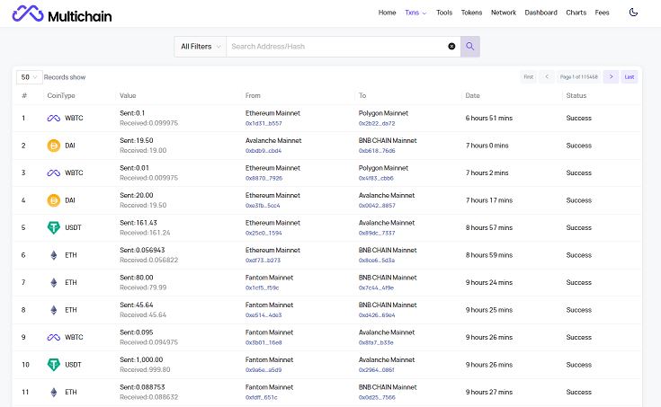Viewport: 661px width, 407px height.
Task: Click 'Records show' label
Action: (65, 77)
